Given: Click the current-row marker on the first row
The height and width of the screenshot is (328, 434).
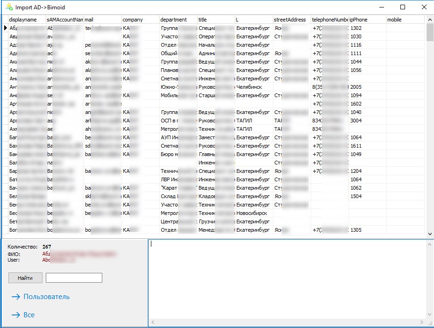Looking at the screenshot, I should tap(5, 28).
